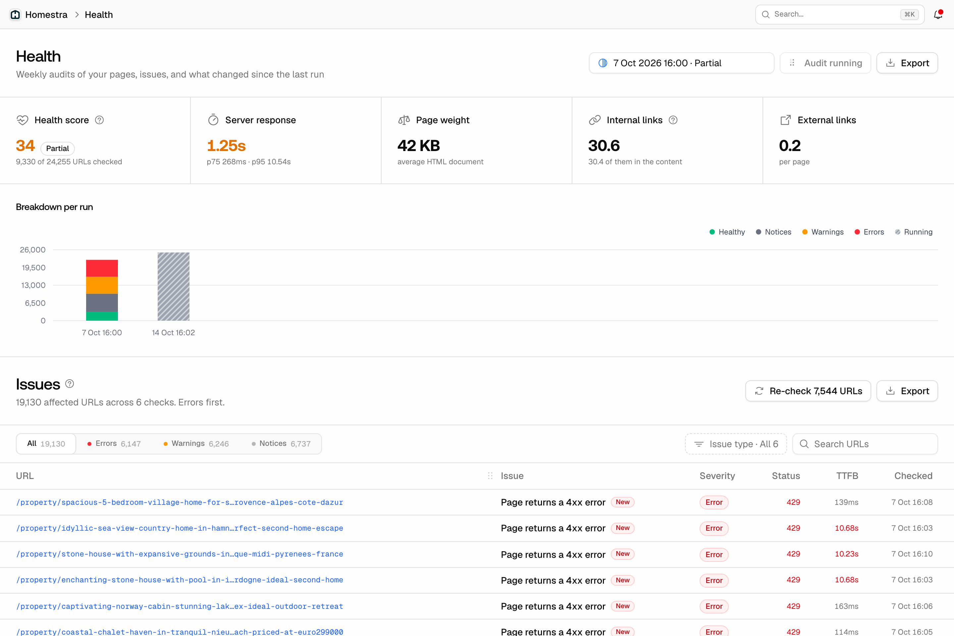The width and height of the screenshot is (954, 636).
Task: Click the Export button in Health header
Action: 907,63
